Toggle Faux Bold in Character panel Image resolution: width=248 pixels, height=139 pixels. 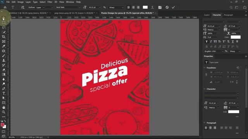pos(207,42)
